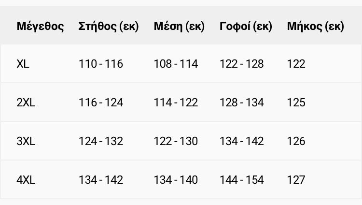Click the 3XL waist value 122 - 130
362x205 pixels.
(176, 141)
